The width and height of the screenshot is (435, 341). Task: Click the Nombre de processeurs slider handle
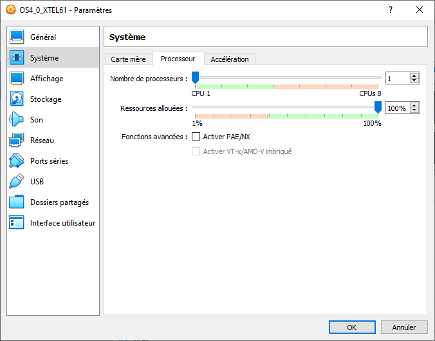click(x=195, y=77)
